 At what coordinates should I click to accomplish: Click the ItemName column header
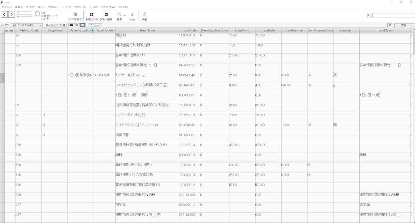(147, 30)
